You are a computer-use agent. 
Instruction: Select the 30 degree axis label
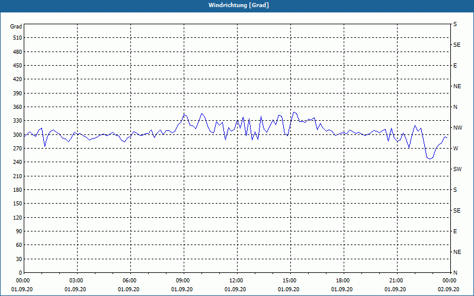tap(19, 259)
